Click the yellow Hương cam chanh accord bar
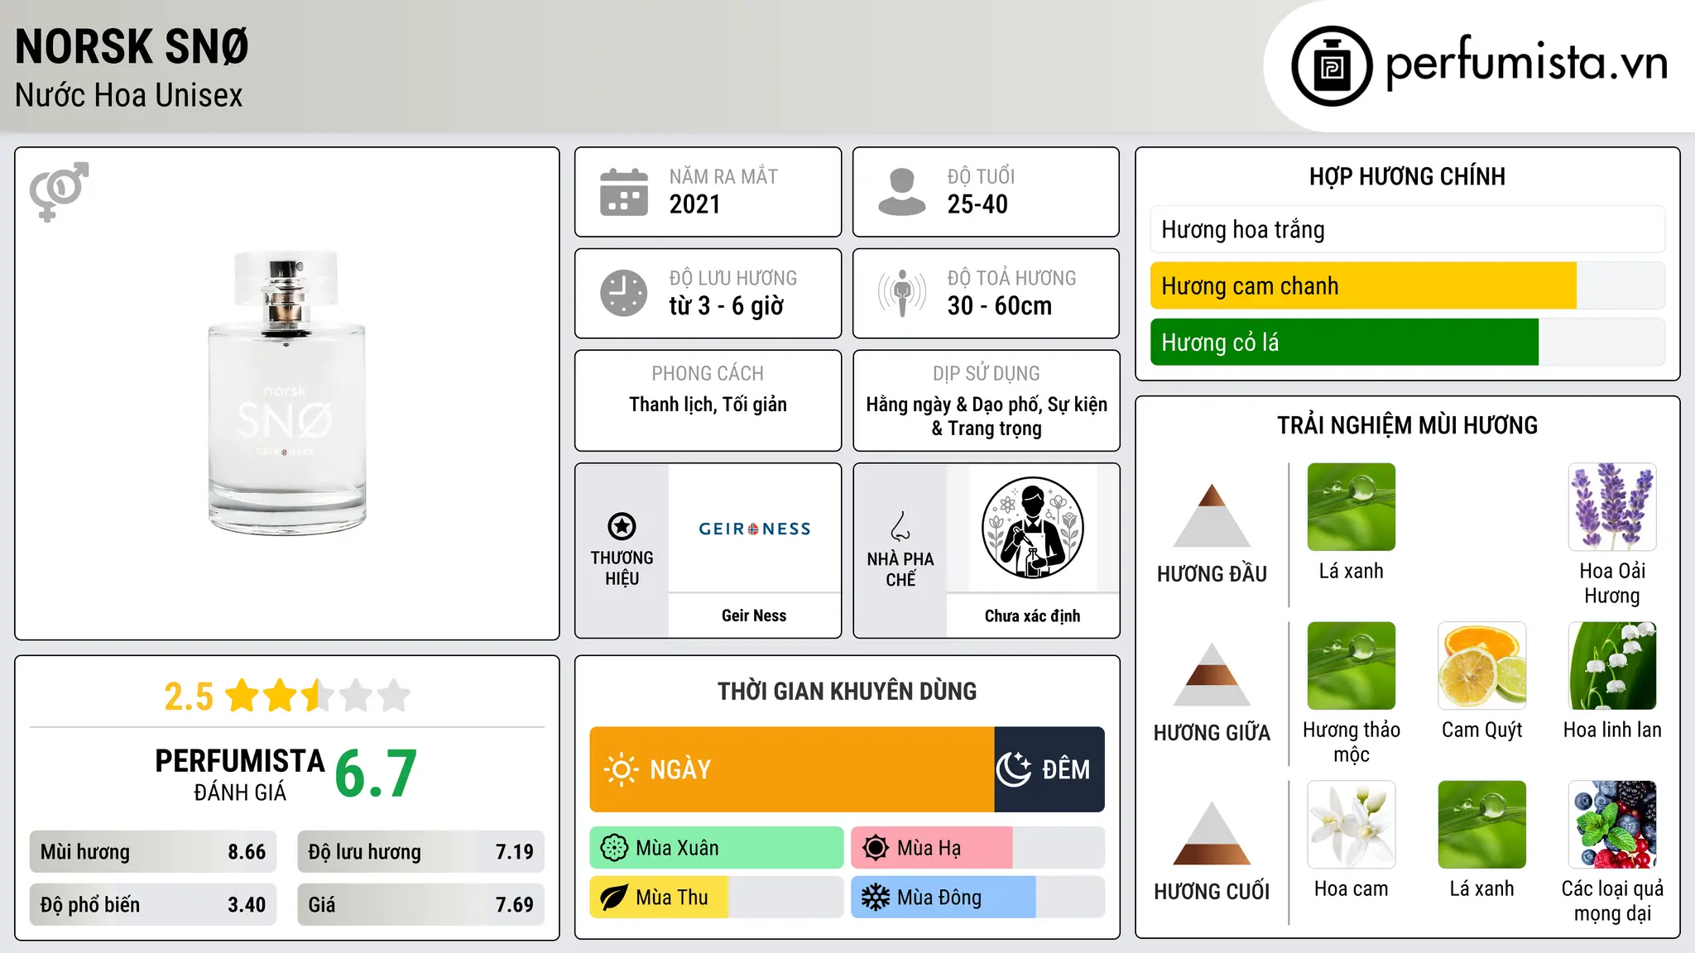Screen dimensions: 1695x953 1408,285
